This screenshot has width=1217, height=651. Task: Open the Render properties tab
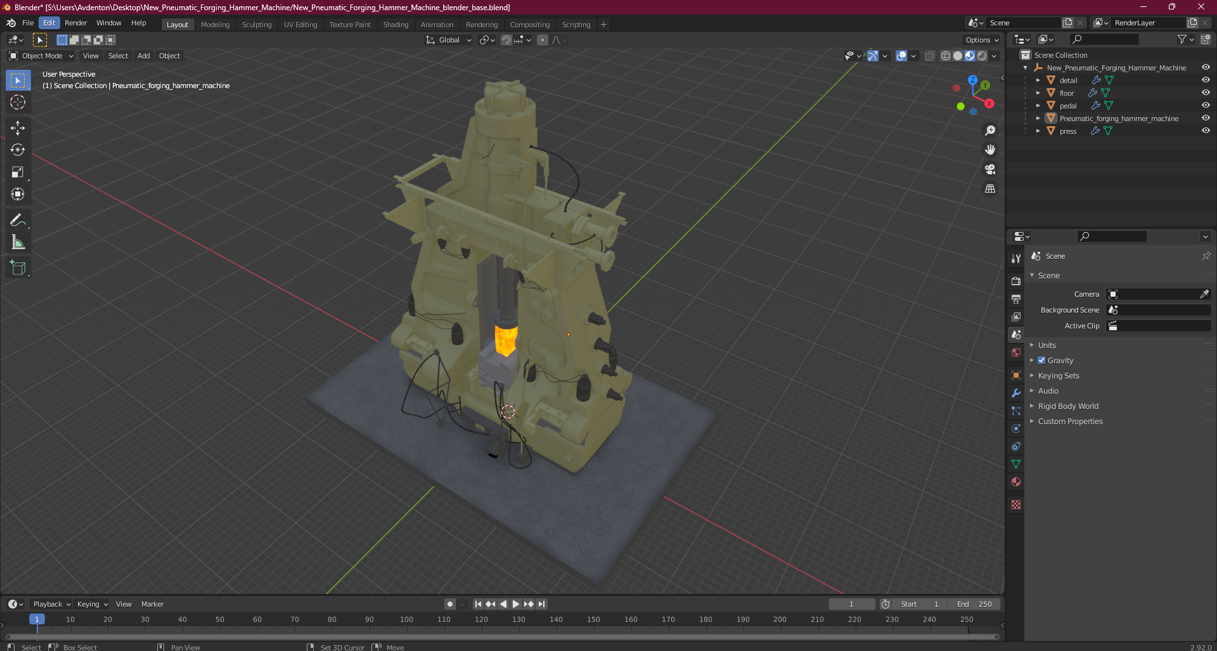(x=1016, y=281)
